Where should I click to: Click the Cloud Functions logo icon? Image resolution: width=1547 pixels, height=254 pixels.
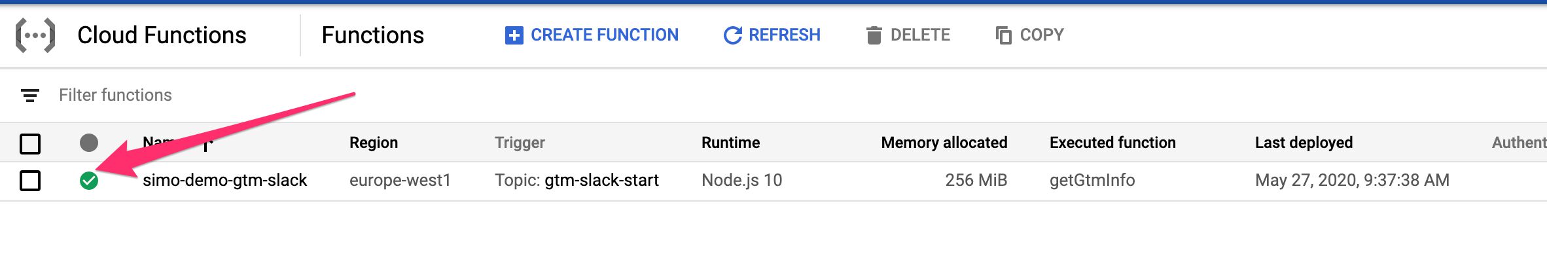(35, 35)
